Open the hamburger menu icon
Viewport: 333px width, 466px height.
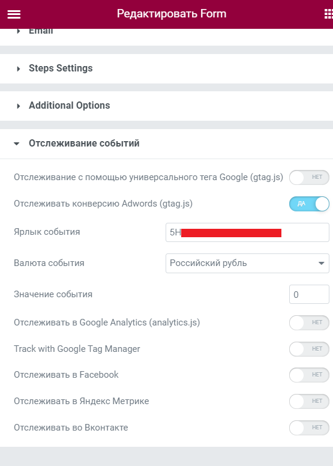14,14
